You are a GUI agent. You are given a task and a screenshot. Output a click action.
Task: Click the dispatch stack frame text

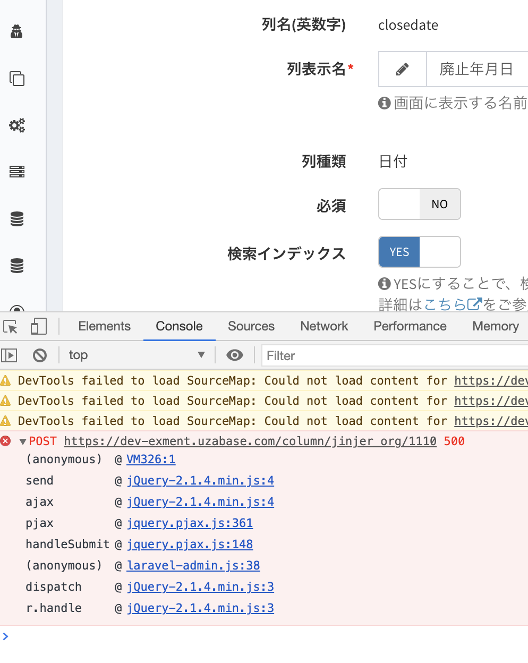tap(54, 587)
